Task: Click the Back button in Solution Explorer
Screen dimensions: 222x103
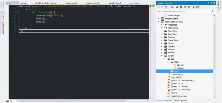Action: point(158,7)
